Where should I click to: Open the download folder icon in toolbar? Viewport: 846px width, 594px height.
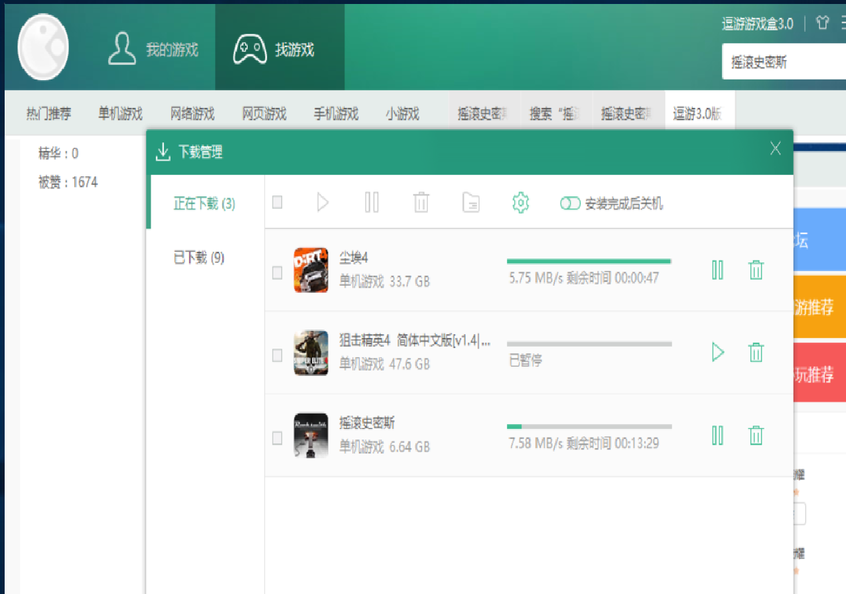[x=471, y=202]
